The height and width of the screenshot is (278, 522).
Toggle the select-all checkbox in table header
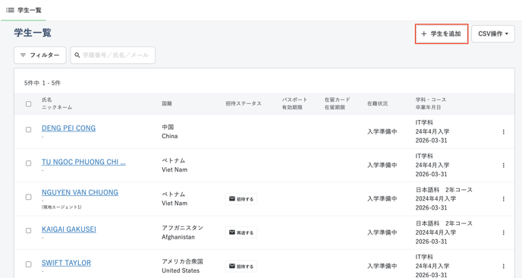click(29, 103)
